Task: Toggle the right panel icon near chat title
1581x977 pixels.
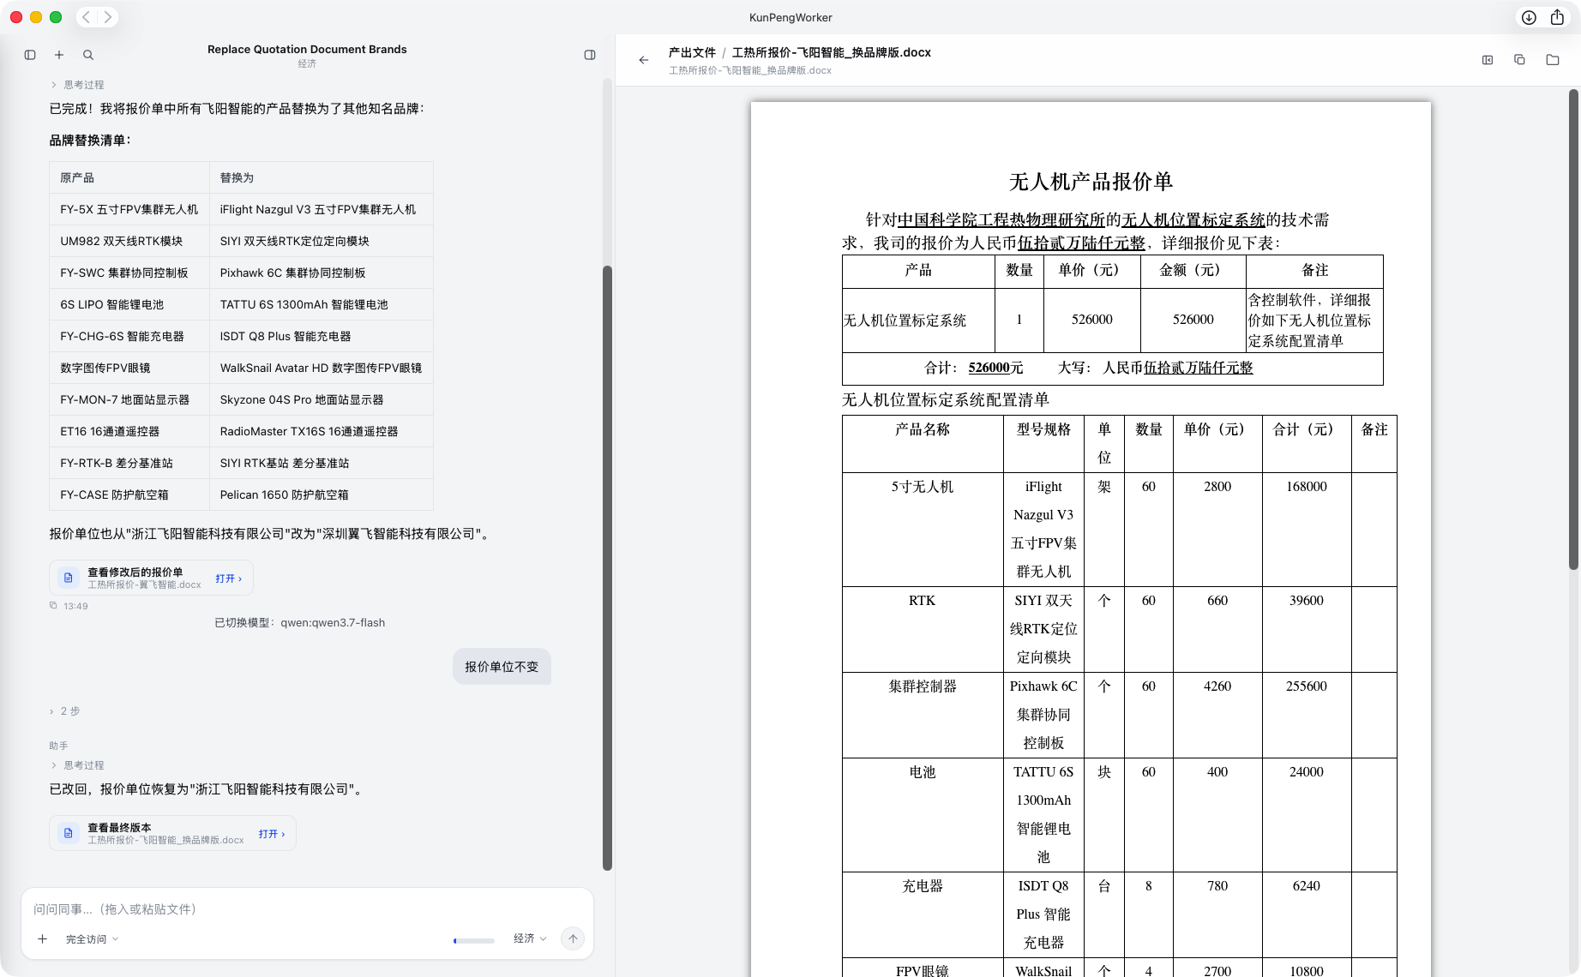Action: [x=590, y=55]
